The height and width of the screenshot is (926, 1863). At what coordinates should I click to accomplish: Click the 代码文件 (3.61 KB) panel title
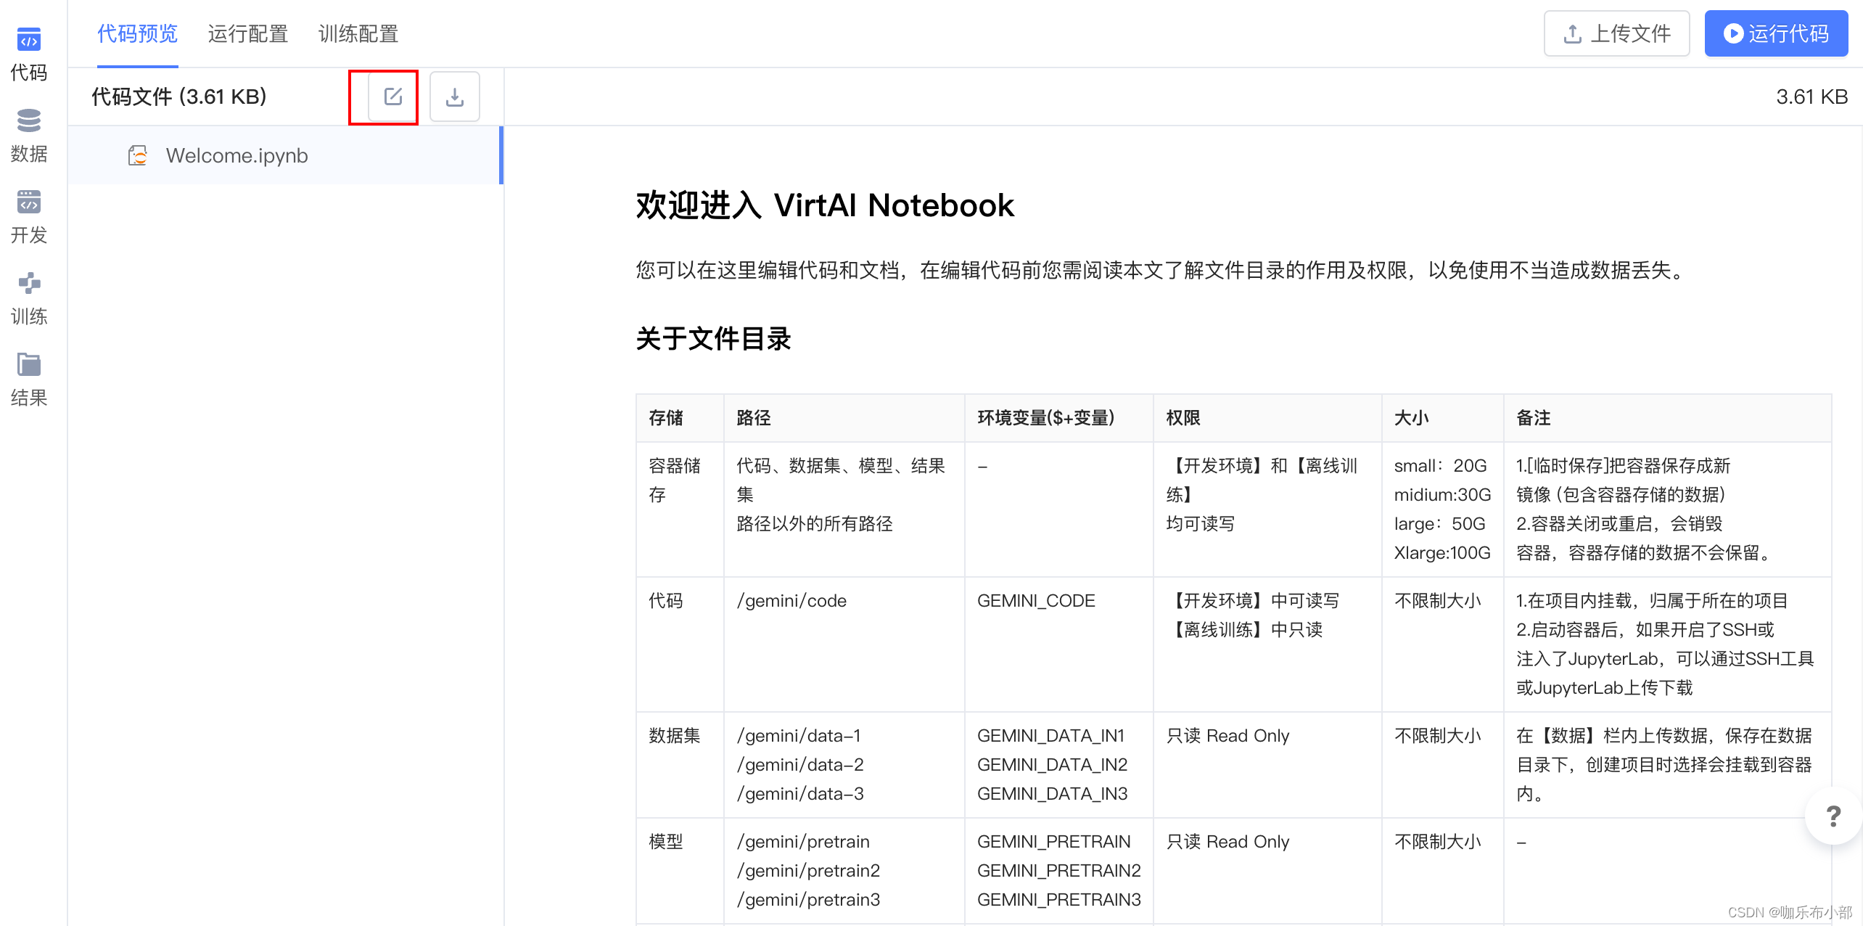click(x=179, y=97)
